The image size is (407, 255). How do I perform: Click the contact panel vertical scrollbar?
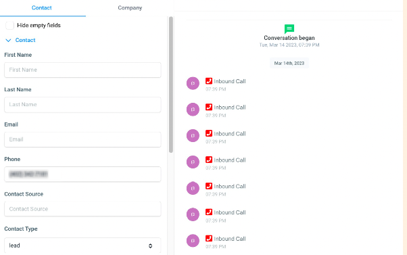pos(171,85)
